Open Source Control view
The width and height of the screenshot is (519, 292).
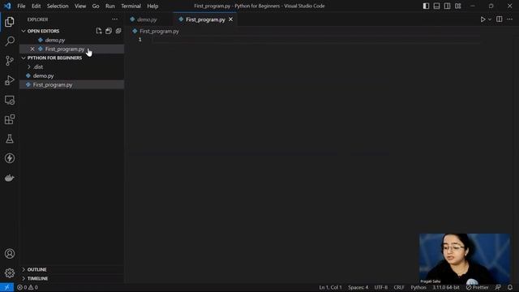pyautogui.click(x=10, y=61)
